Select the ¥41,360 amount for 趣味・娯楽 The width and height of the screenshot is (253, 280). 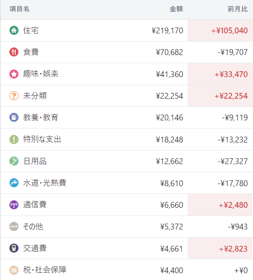[x=170, y=74]
